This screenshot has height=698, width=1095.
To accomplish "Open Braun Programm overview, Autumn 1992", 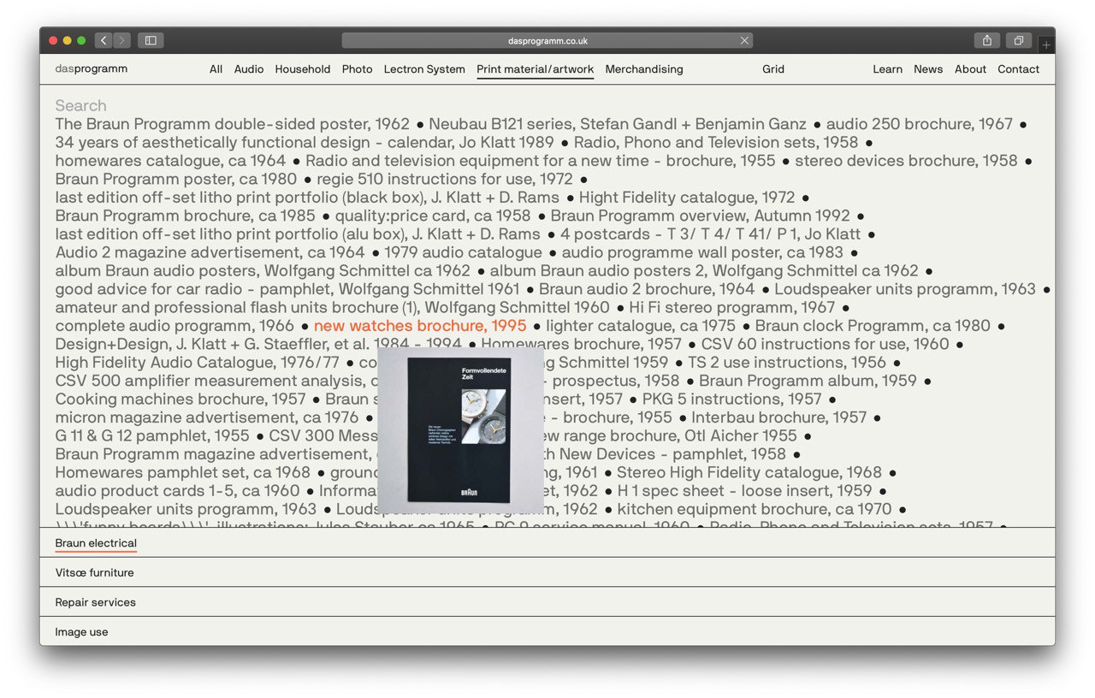I will [x=700, y=216].
